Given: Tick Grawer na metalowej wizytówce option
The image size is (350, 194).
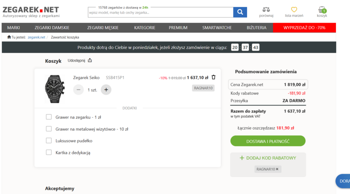Looking at the screenshot, I should click(x=49, y=129).
